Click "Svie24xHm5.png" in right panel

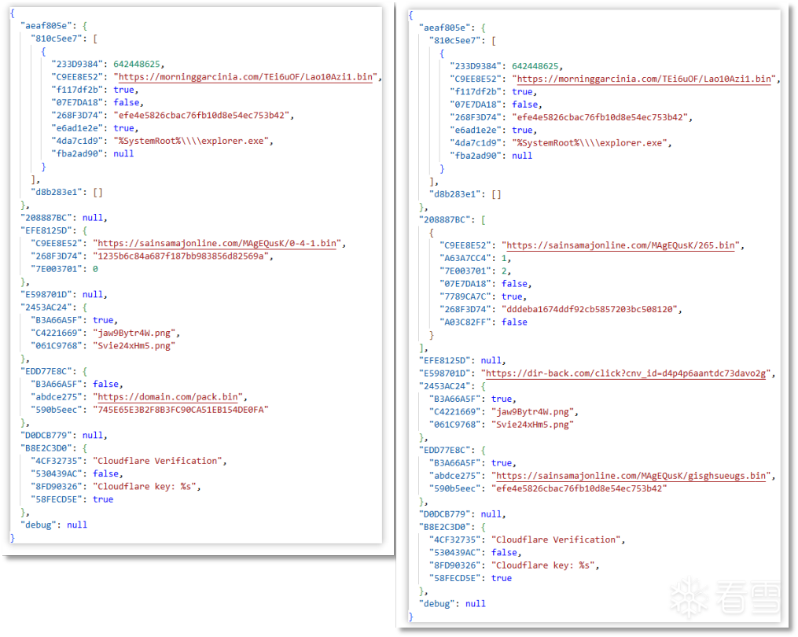point(532,425)
